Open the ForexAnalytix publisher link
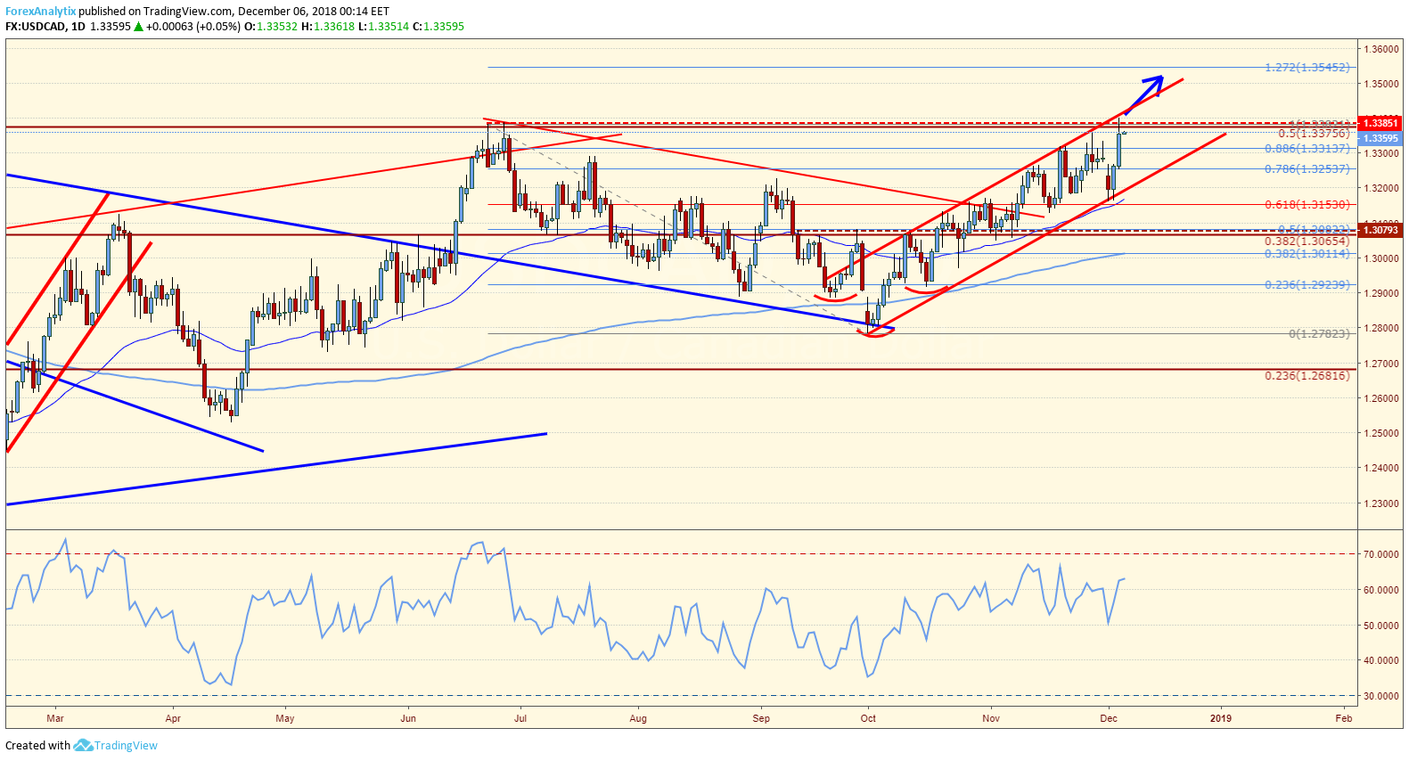This screenshot has height=761, width=1409. [x=40, y=12]
